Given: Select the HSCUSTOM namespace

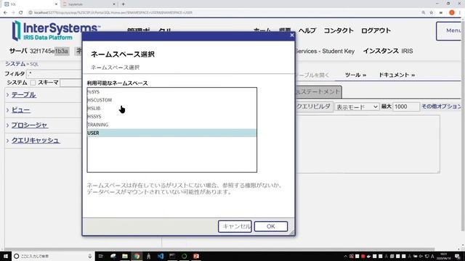Looking at the screenshot, I should click(x=171, y=100).
